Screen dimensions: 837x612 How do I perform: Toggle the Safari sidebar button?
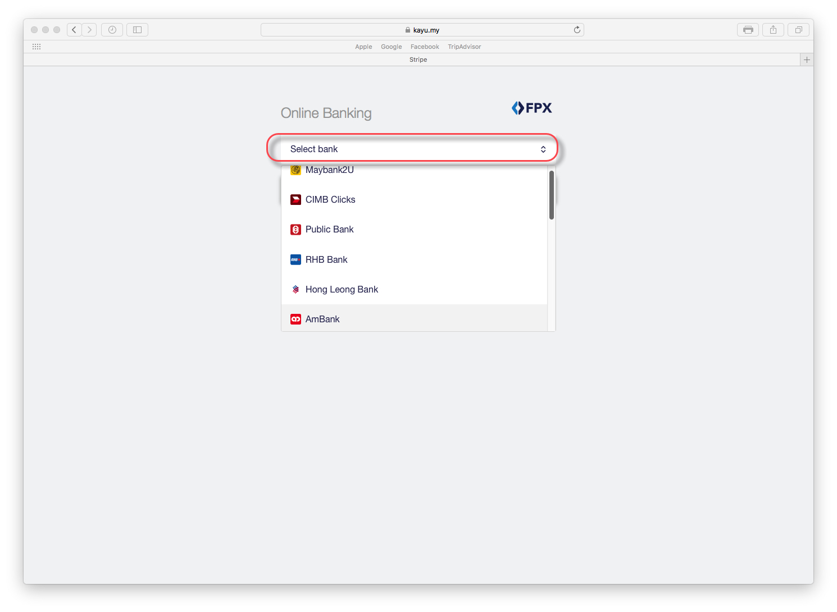[x=137, y=30]
